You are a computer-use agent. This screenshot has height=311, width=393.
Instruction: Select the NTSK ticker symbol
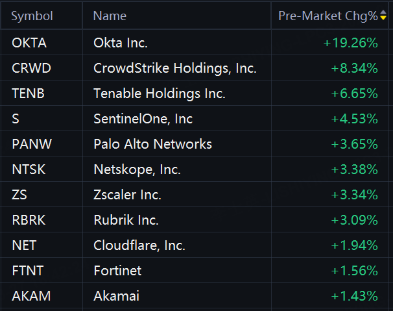29,169
